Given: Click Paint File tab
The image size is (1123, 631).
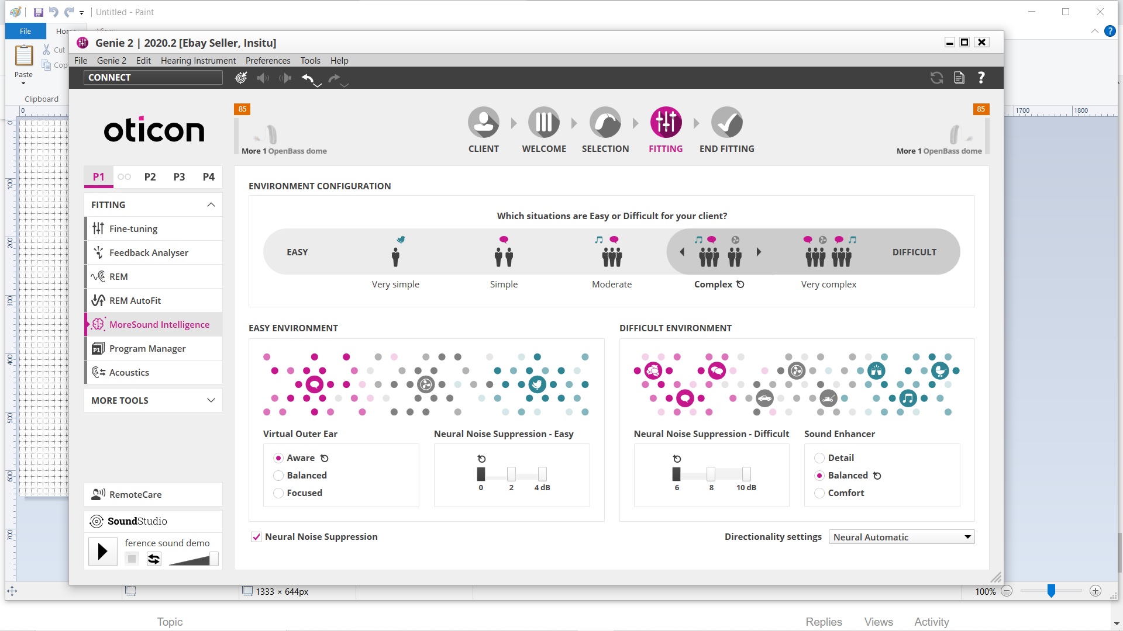Looking at the screenshot, I should point(25,31).
